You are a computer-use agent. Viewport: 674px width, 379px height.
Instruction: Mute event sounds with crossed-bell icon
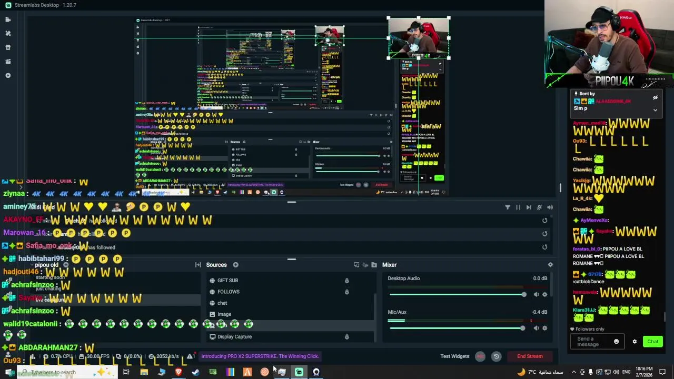(539, 207)
